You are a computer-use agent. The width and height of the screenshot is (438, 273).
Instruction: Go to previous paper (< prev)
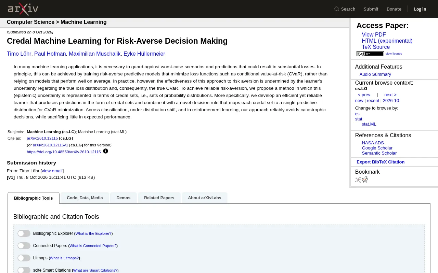click(364, 95)
